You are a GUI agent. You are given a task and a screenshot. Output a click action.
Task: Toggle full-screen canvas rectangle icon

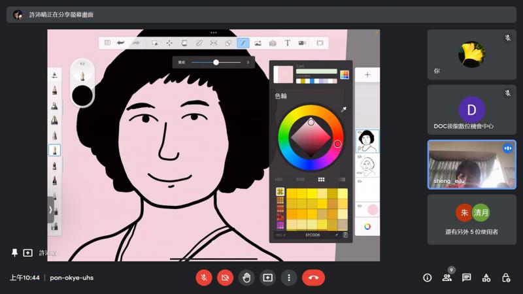pos(320,43)
